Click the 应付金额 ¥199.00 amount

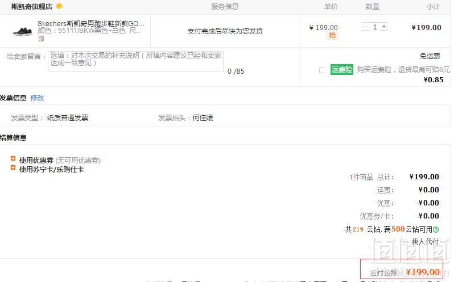(x=423, y=272)
